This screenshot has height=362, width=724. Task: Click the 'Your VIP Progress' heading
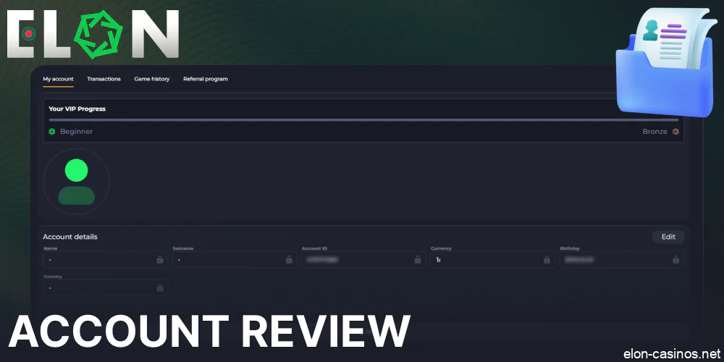pos(77,109)
